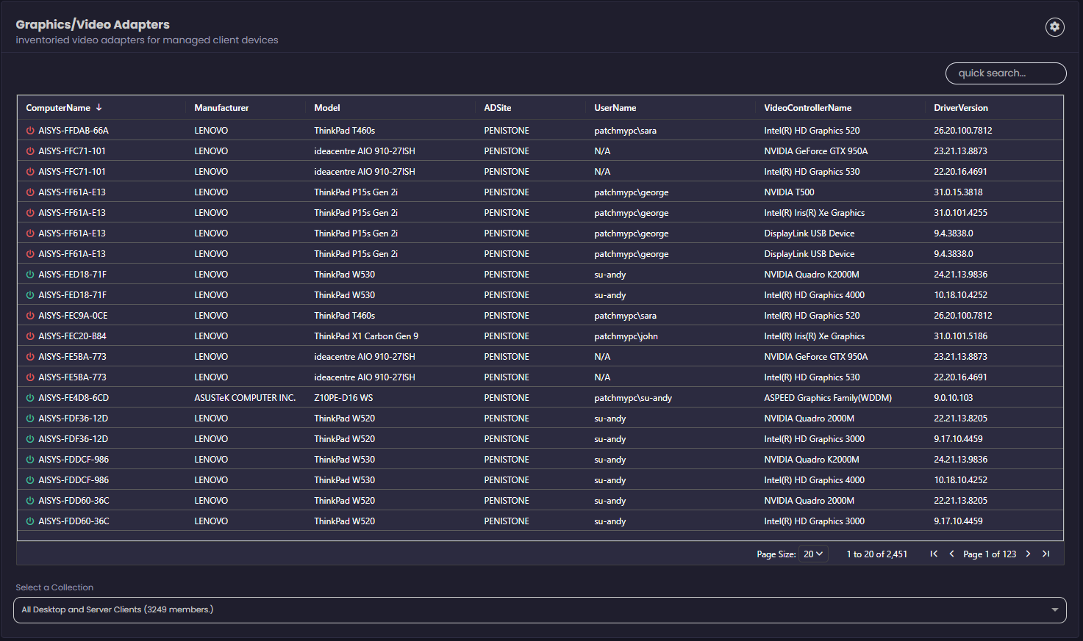The image size is (1083, 641).
Task: Click red power icon for AISYS-FEC20-B84
Action: point(30,336)
